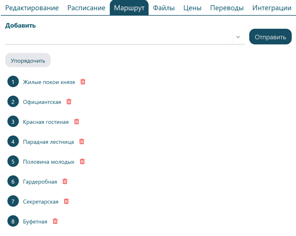Delete the Жилые покои князя stop
The width and height of the screenshot is (296, 236).
tap(83, 82)
